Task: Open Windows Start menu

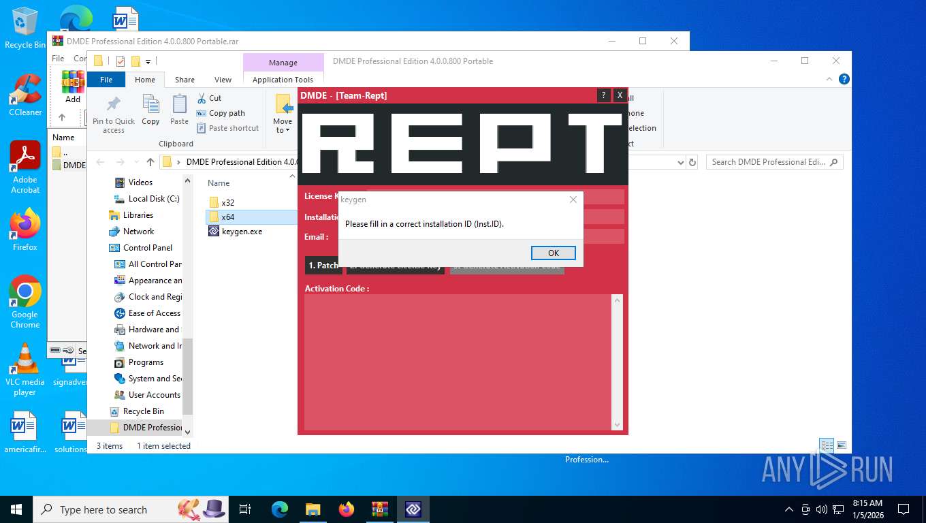Action: pyautogui.click(x=16, y=509)
